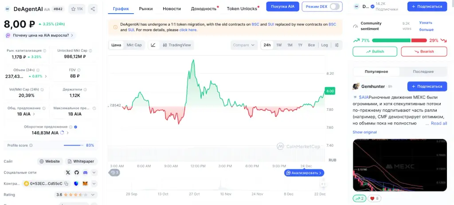Open the Compare dropdown

pos(244,45)
